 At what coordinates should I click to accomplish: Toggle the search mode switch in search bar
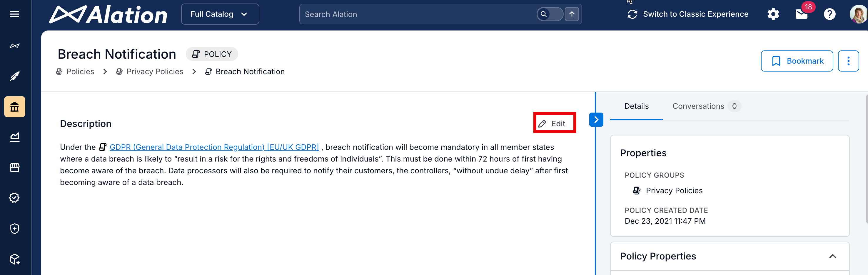[549, 14]
